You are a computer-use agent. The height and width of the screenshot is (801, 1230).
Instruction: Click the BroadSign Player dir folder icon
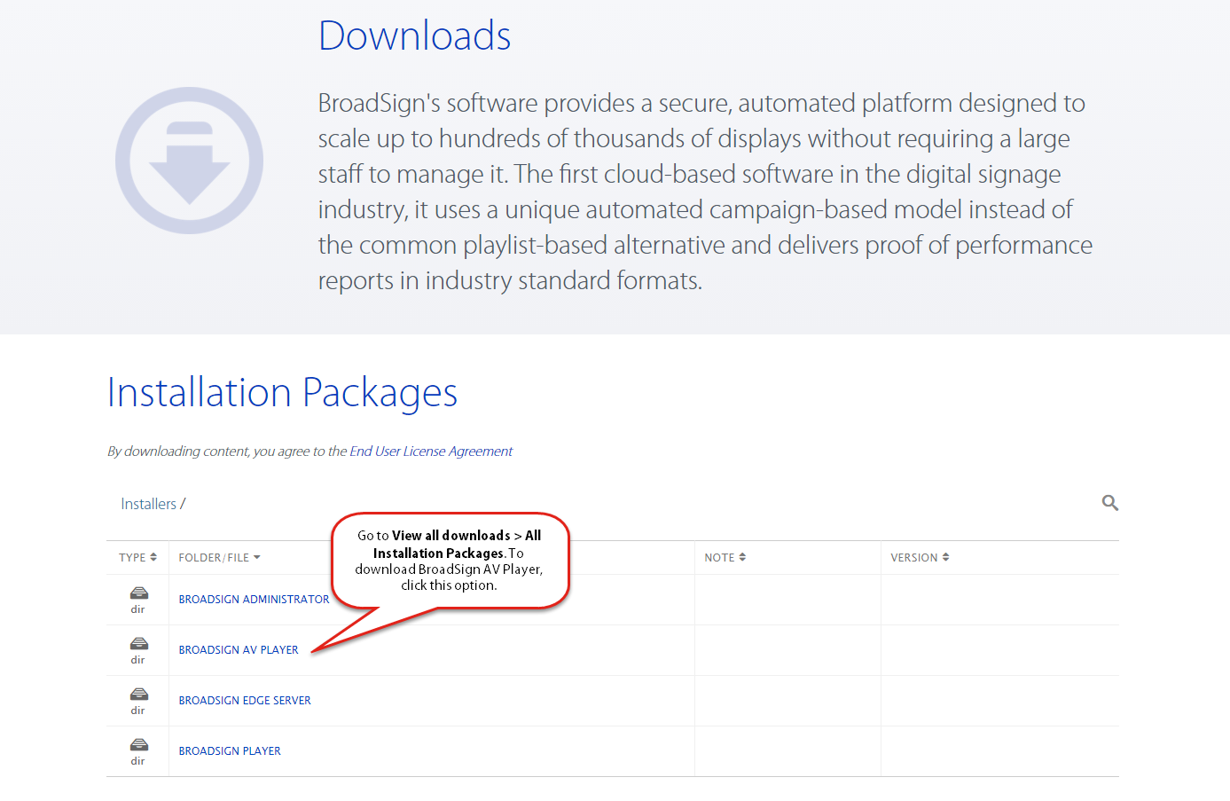click(138, 745)
